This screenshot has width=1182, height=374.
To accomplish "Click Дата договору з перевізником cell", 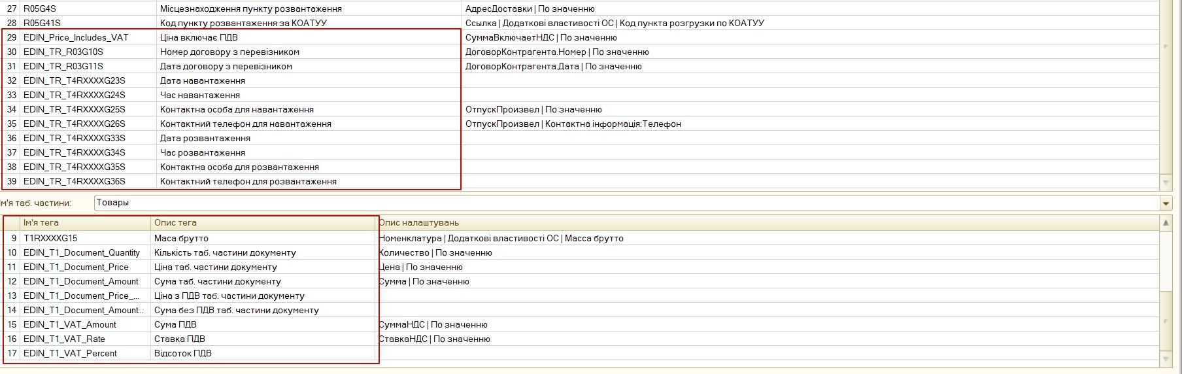I will pyautogui.click(x=309, y=66).
